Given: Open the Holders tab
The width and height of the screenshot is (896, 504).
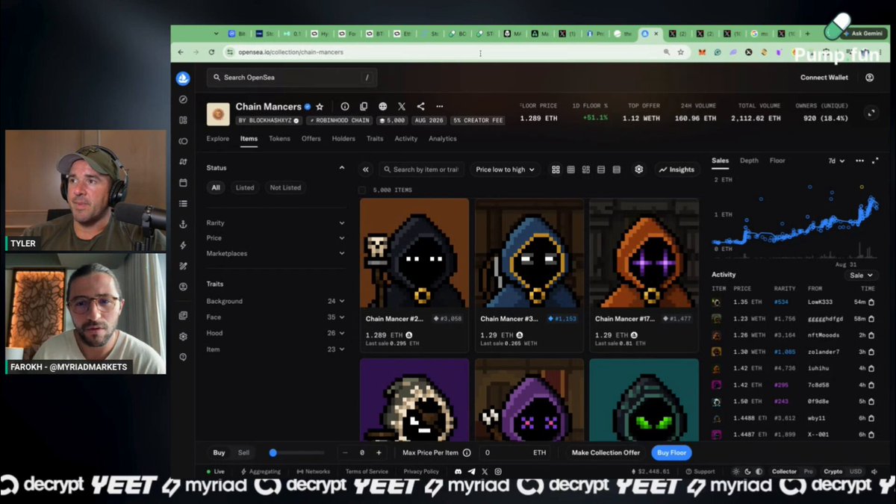Looking at the screenshot, I should (x=343, y=139).
